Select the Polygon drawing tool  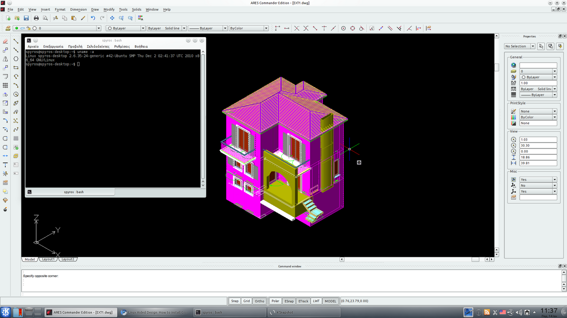tap(16, 59)
